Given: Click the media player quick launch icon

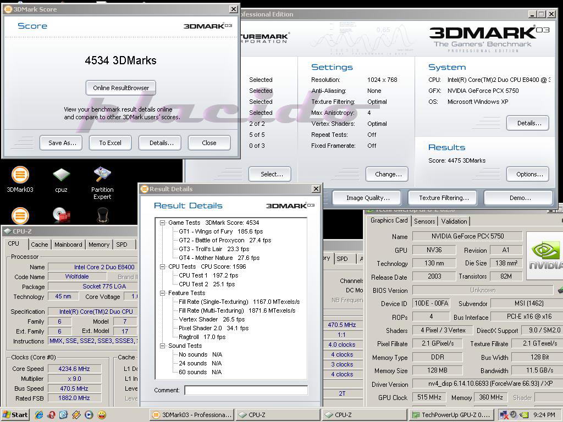Looking at the screenshot, I should coord(89,415).
